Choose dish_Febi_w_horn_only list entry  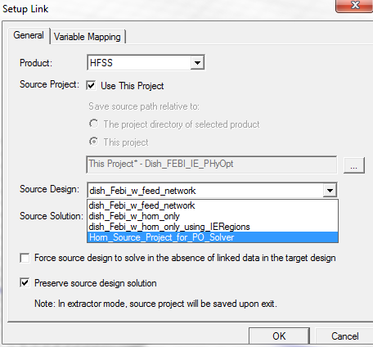coord(213,216)
